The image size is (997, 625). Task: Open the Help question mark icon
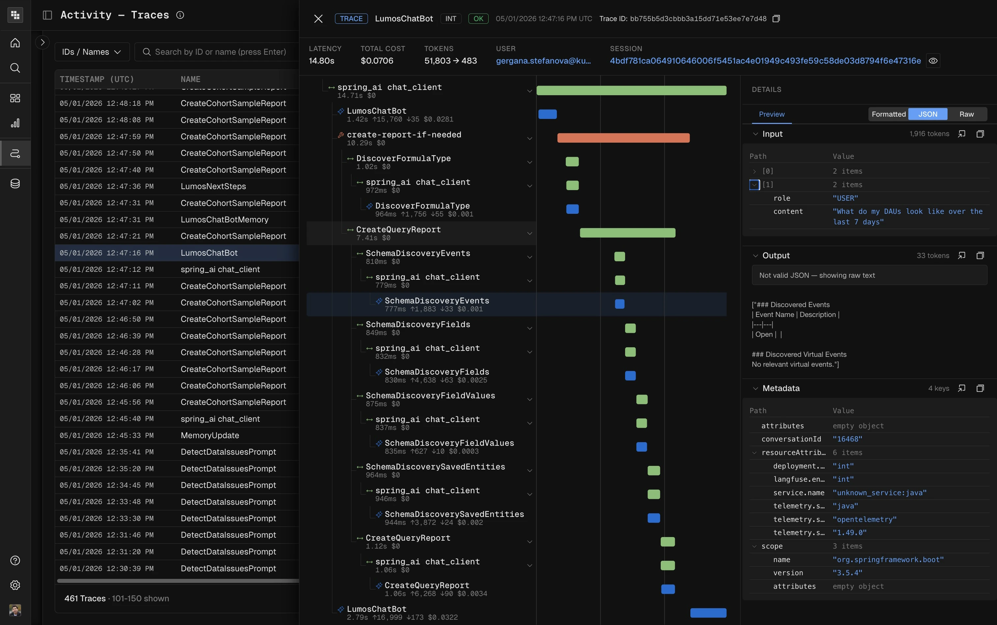(15, 560)
